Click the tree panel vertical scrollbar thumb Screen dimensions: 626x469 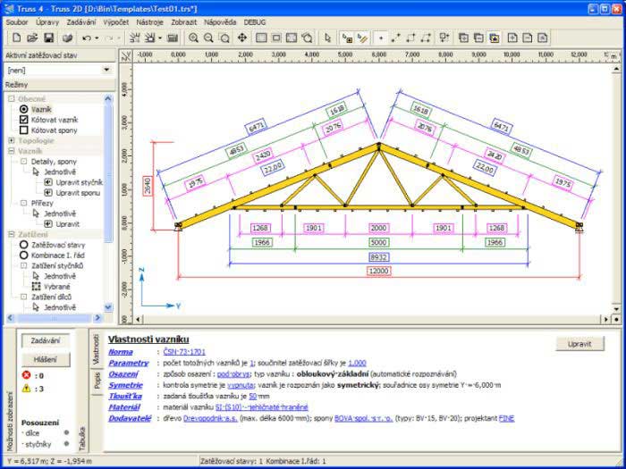(x=108, y=172)
